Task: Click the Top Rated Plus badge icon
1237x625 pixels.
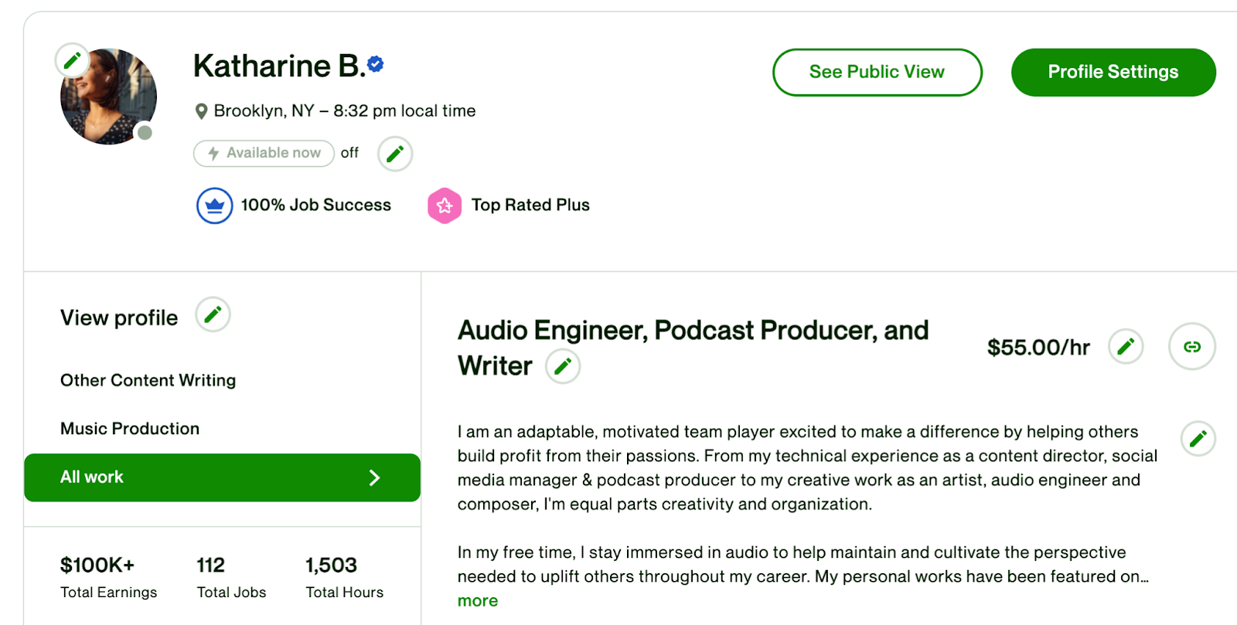Action: [x=445, y=206]
